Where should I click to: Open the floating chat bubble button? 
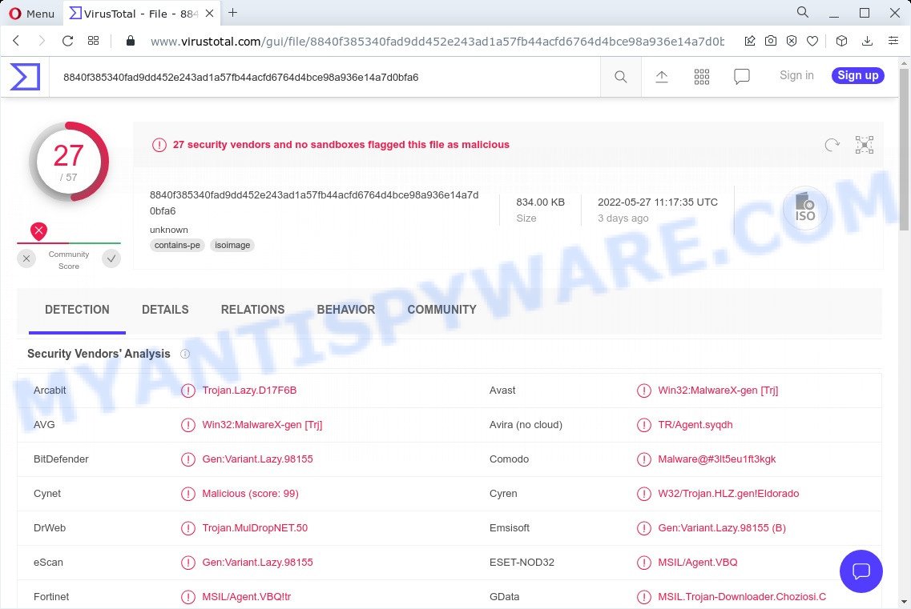click(861, 571)
